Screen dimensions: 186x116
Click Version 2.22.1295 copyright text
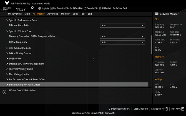point(93,113)
